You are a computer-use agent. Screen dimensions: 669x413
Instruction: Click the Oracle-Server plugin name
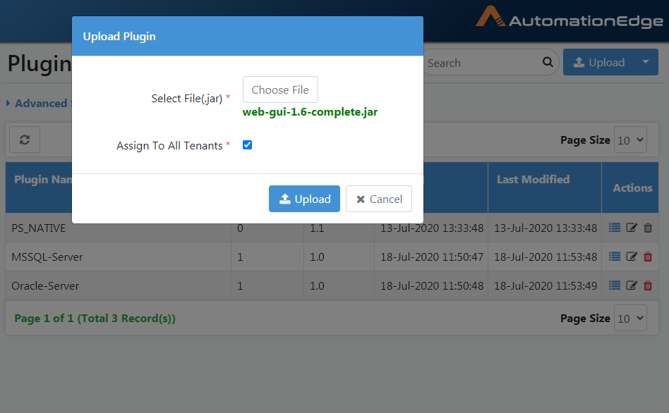[x=45, y=286]
